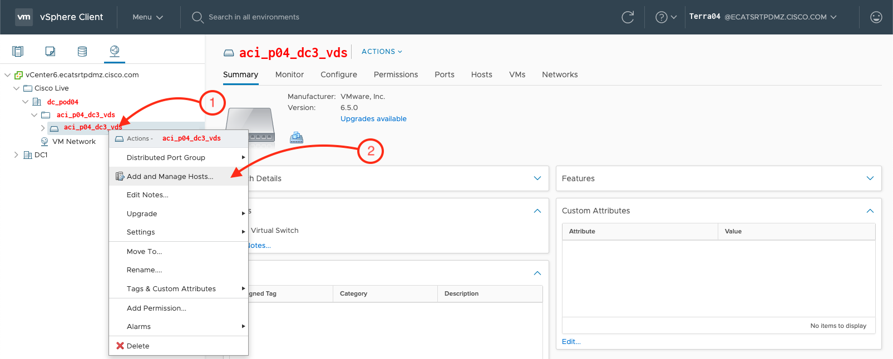
Task: Expand the DC1 datacenter node
Action: pos(16,155)
